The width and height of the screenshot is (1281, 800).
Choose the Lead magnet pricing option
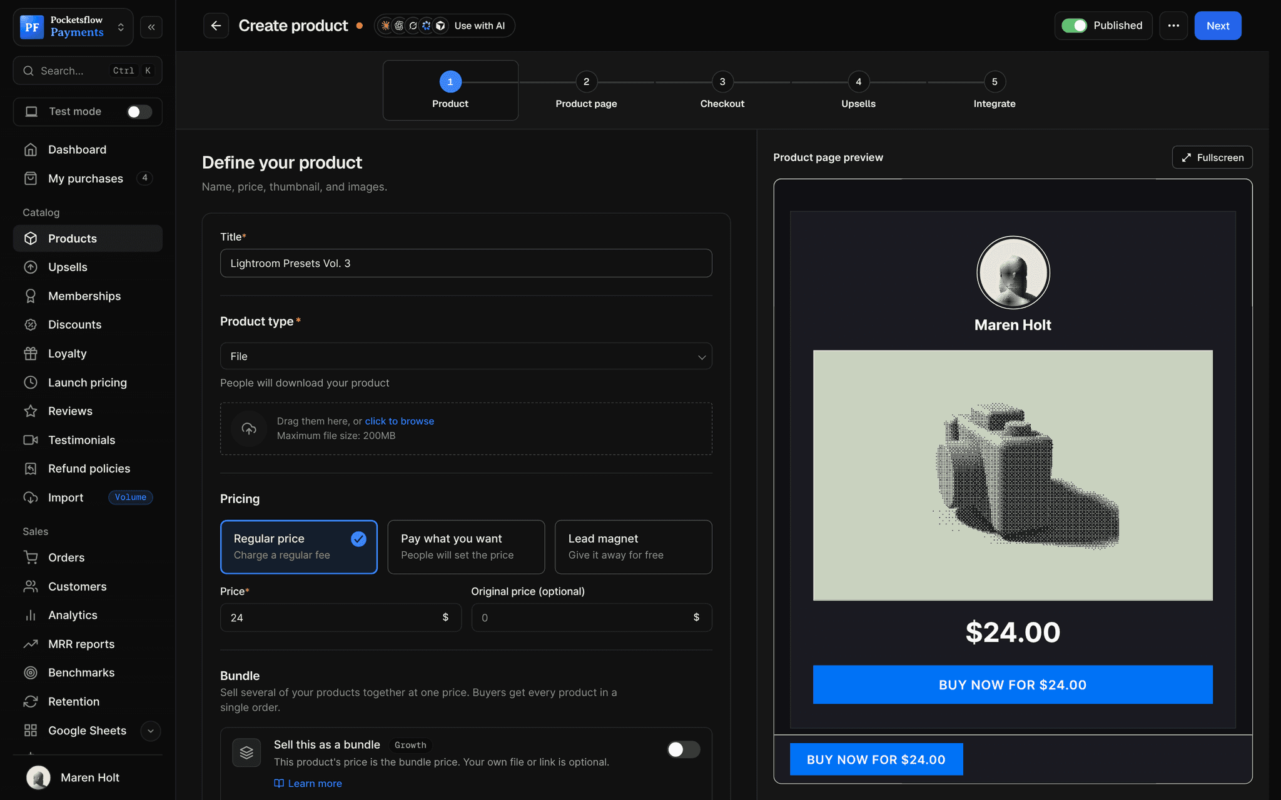tap(633, 547)
